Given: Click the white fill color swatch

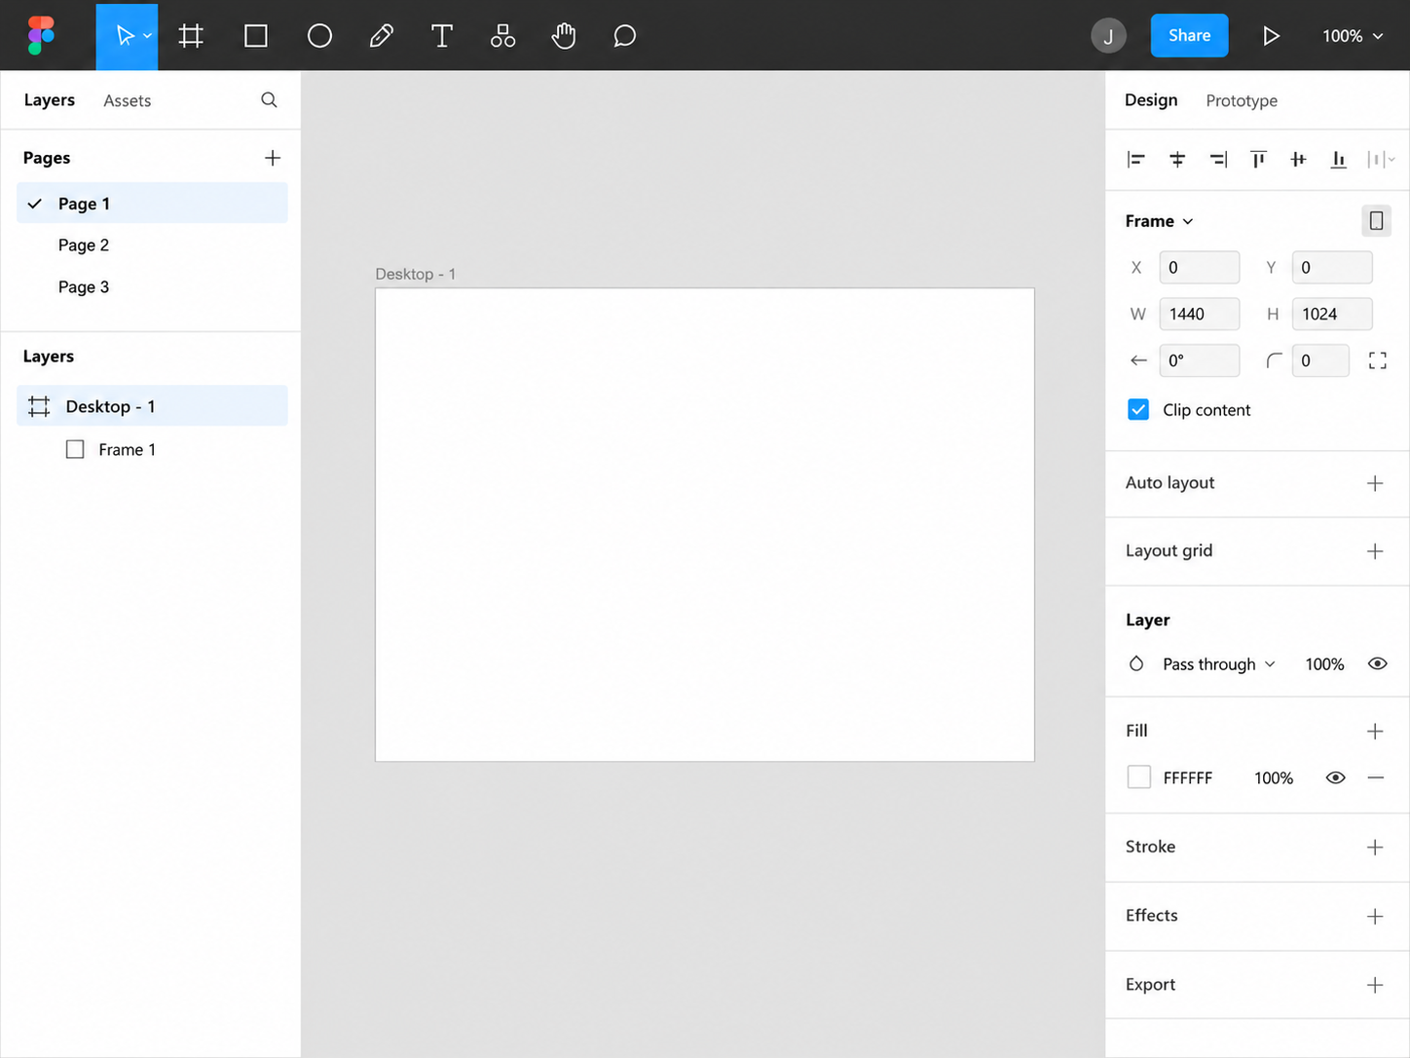Looking at the screenshot, I should (x=1139, y=777).
